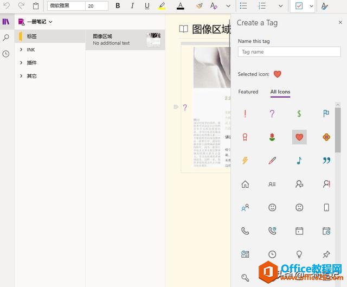Toggle the To Do tag checkbox button
Screen dimensions: 347x287
click(x=299, y=6)
